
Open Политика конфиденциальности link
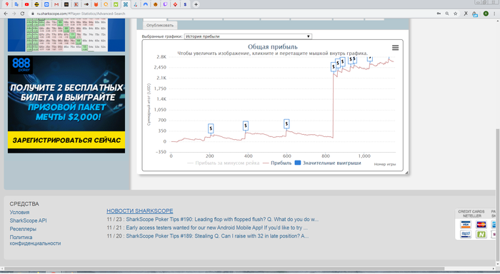click(x=35, y=240)
